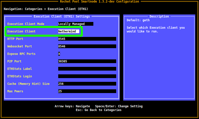Open the Nethermind Execution Client dropdown
This screenshot has width=199, height=119.
tap(69, 31)
